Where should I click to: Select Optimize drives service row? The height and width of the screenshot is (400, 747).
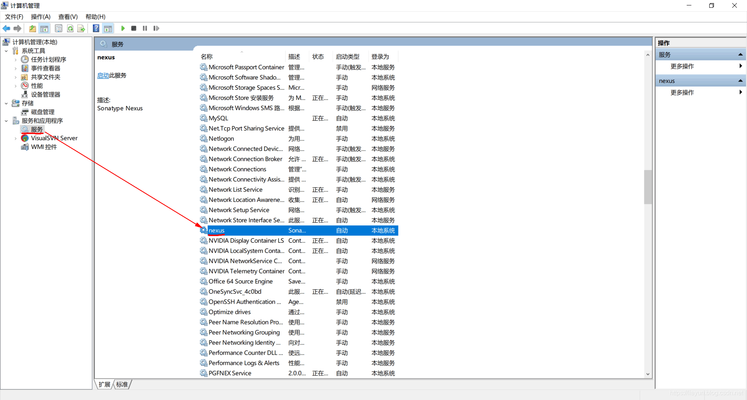(x=298, y=312)
